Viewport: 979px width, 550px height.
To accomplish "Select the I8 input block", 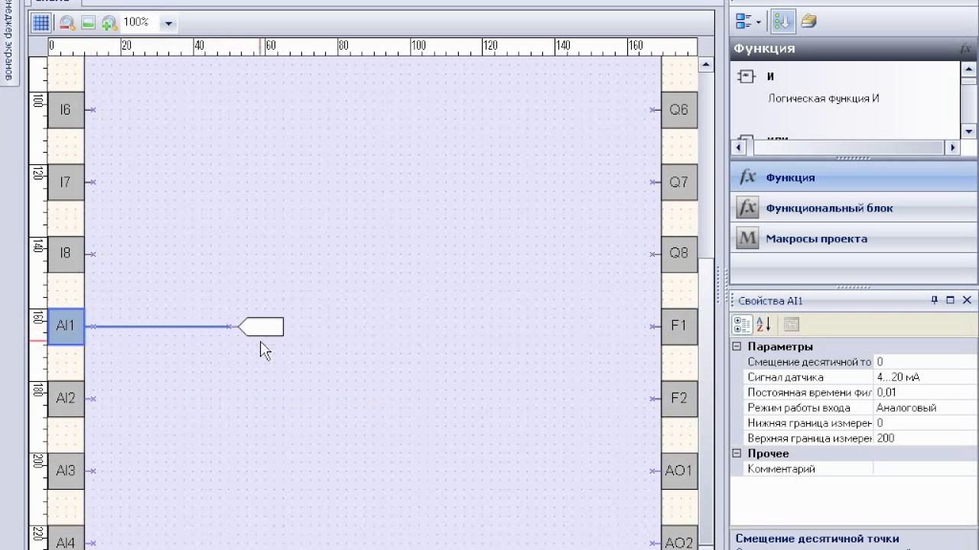I will tap(66, 254).
